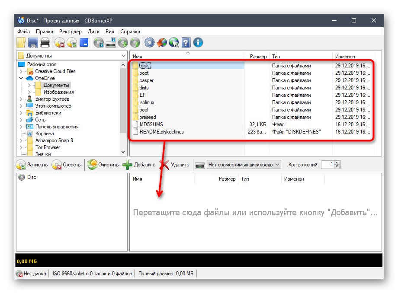Click the drive information toolbar icon
398x293 pixels.
click(111, 42)
